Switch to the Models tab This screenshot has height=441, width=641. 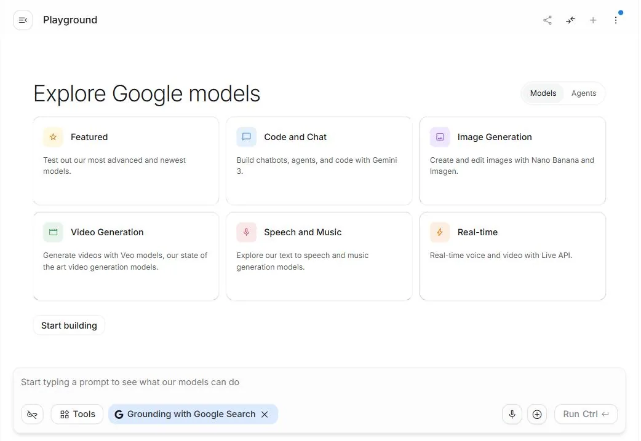pos(543,93)
